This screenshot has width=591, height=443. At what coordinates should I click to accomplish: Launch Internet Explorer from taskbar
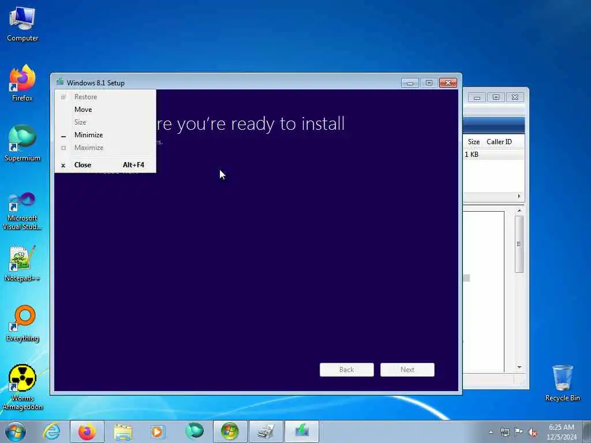coord(51,431)
